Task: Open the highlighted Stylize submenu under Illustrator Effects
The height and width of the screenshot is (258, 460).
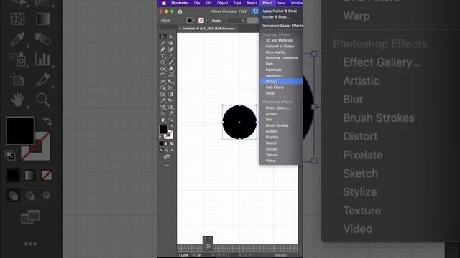Action: point(281,82)
